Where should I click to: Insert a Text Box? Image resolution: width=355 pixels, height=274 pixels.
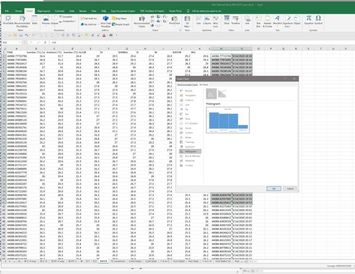258,21
